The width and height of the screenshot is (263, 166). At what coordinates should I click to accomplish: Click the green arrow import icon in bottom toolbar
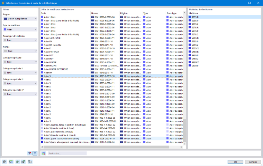tap(17, 162)
